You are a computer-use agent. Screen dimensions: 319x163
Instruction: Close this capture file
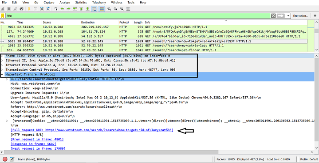(x=42, y=9)
